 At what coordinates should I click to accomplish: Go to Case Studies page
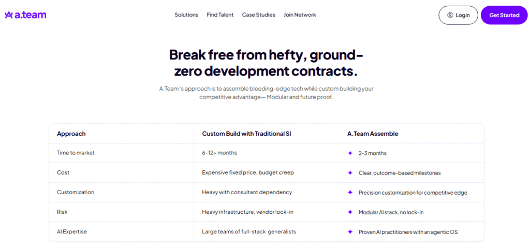tap(258, 15)
